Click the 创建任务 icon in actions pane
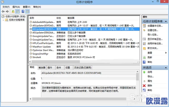169x107 pixels. coord(144,30)
